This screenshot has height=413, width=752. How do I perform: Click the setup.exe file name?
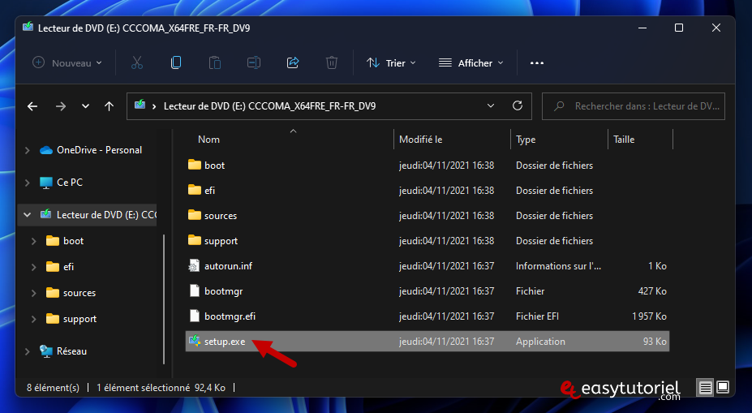pos(225,342)
